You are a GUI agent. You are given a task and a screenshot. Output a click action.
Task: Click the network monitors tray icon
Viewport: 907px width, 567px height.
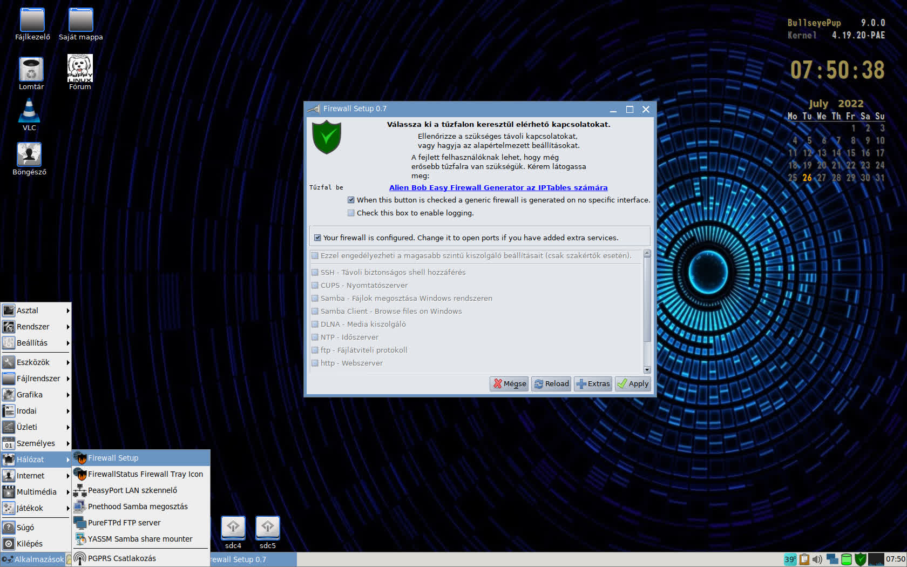click(832, 559)
